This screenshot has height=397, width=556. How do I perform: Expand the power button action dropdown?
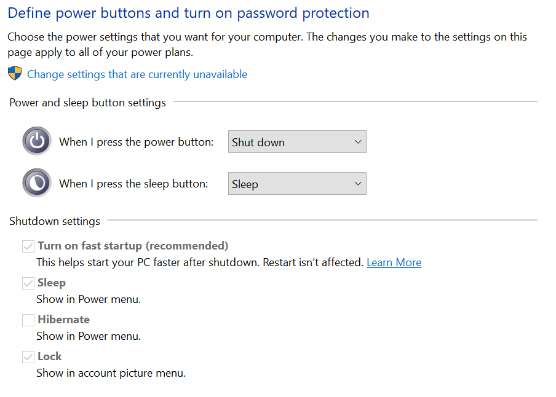click(x=297, y=142)
